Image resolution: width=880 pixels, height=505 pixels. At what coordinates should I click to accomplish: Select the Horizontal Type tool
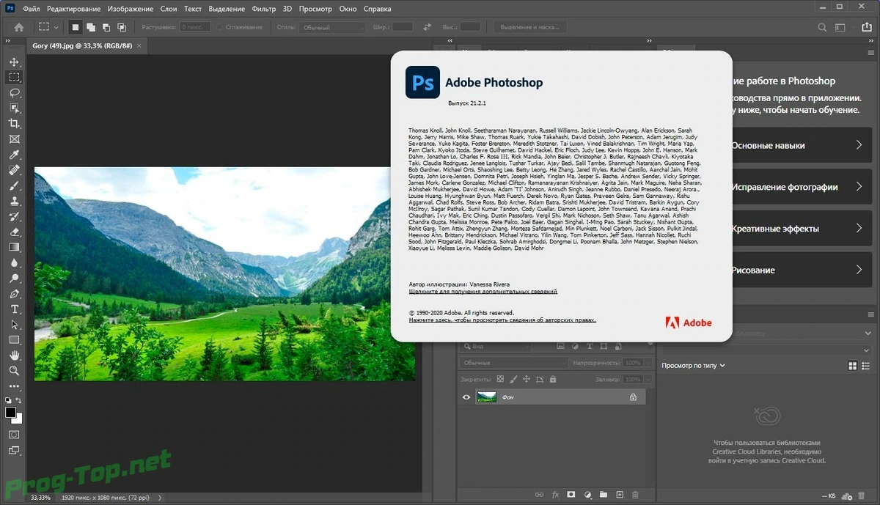click(14, 309)
